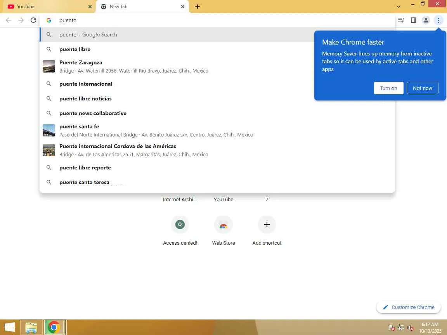Reload the page with refresh icon
The height and width of the screenshot is (335, 447).
(x=33, y=20)
